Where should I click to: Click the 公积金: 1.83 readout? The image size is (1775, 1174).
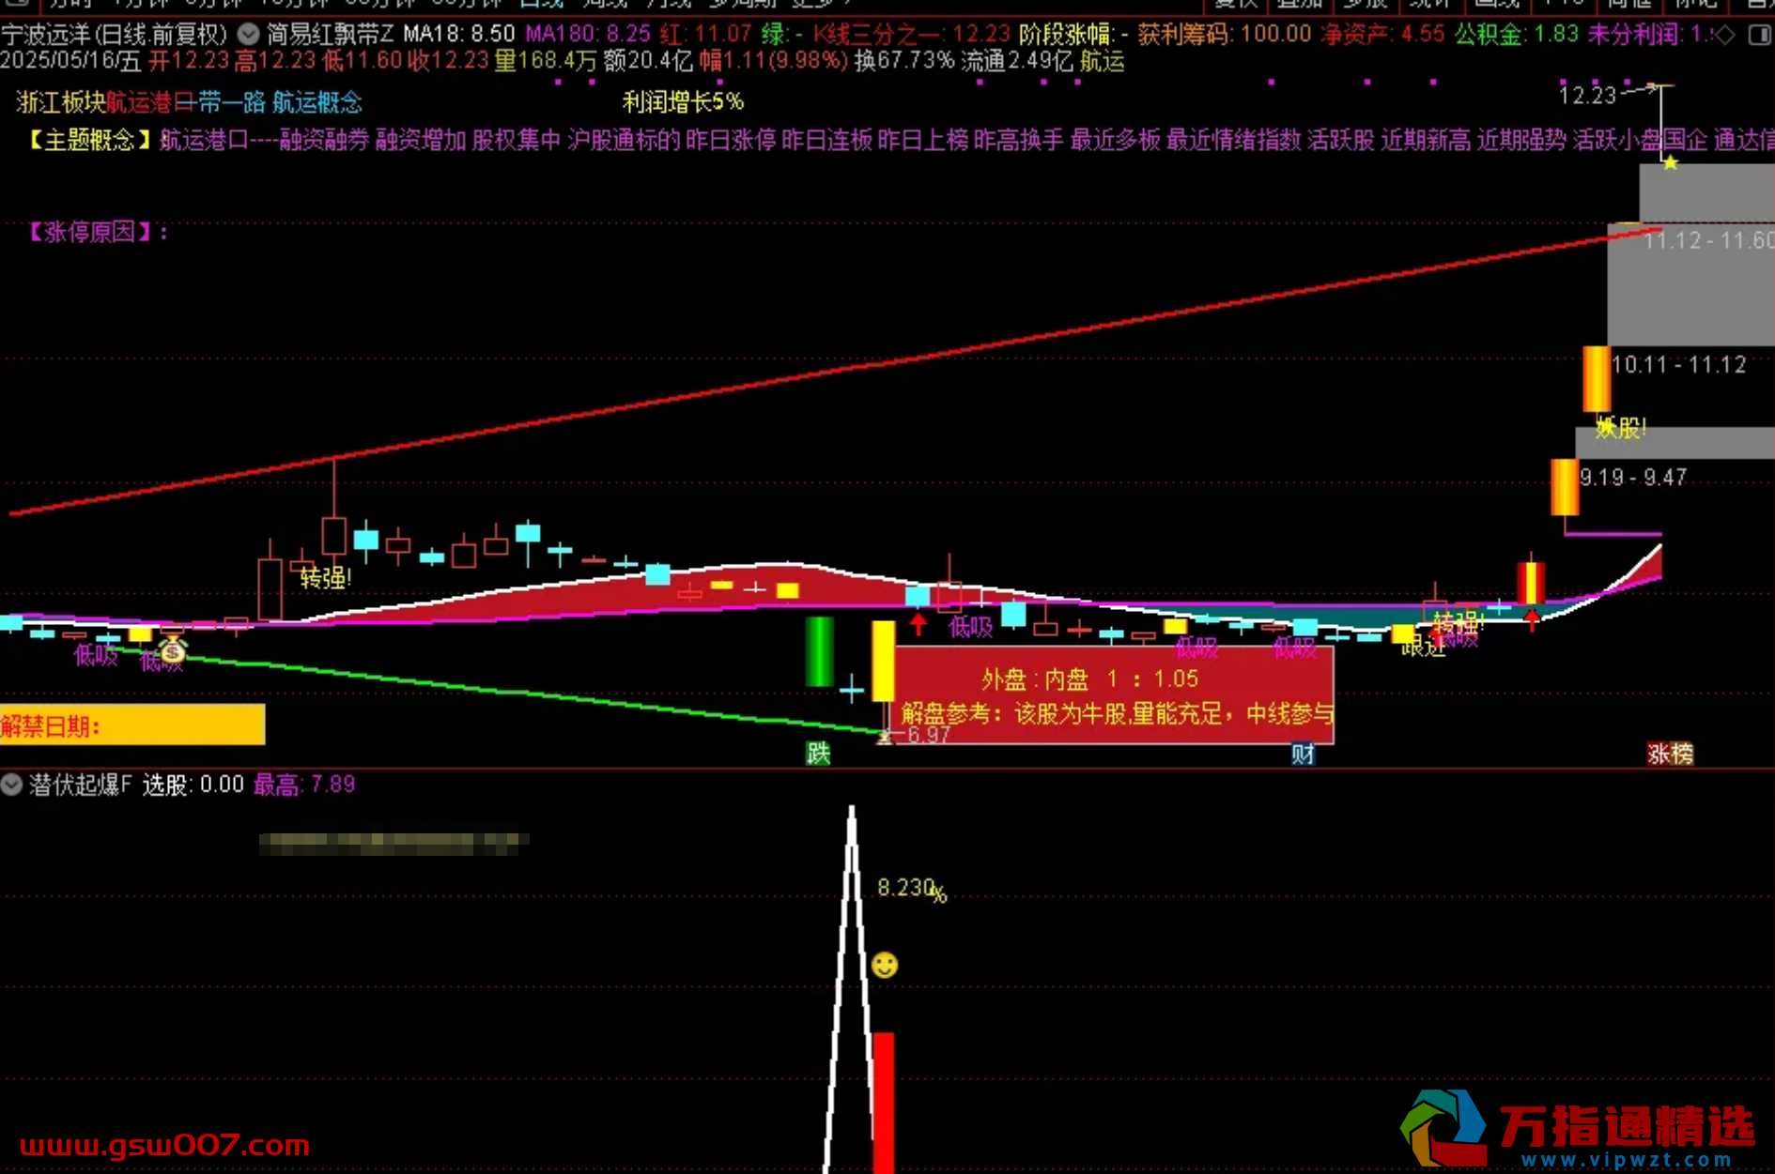[1517, 35]
